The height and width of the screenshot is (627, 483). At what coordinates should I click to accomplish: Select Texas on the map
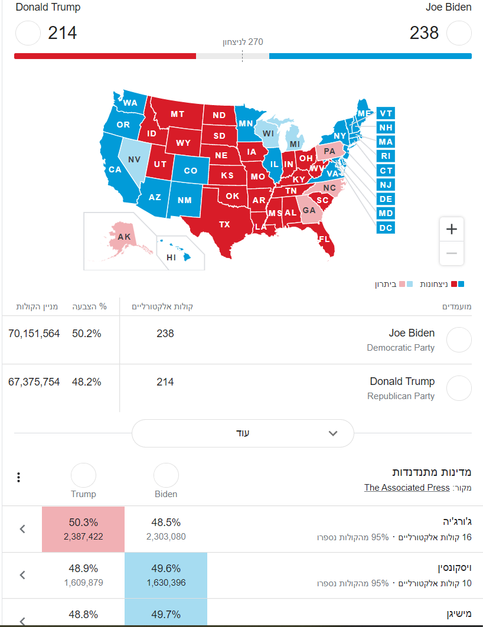coord(224,224)
